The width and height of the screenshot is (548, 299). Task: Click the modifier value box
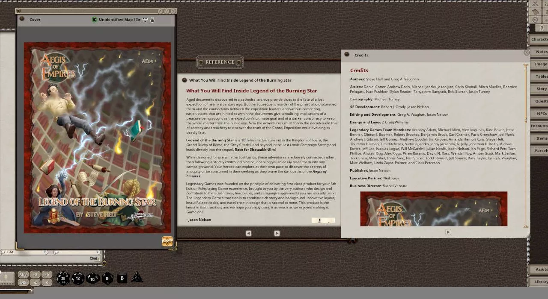(x=7, y=278)
